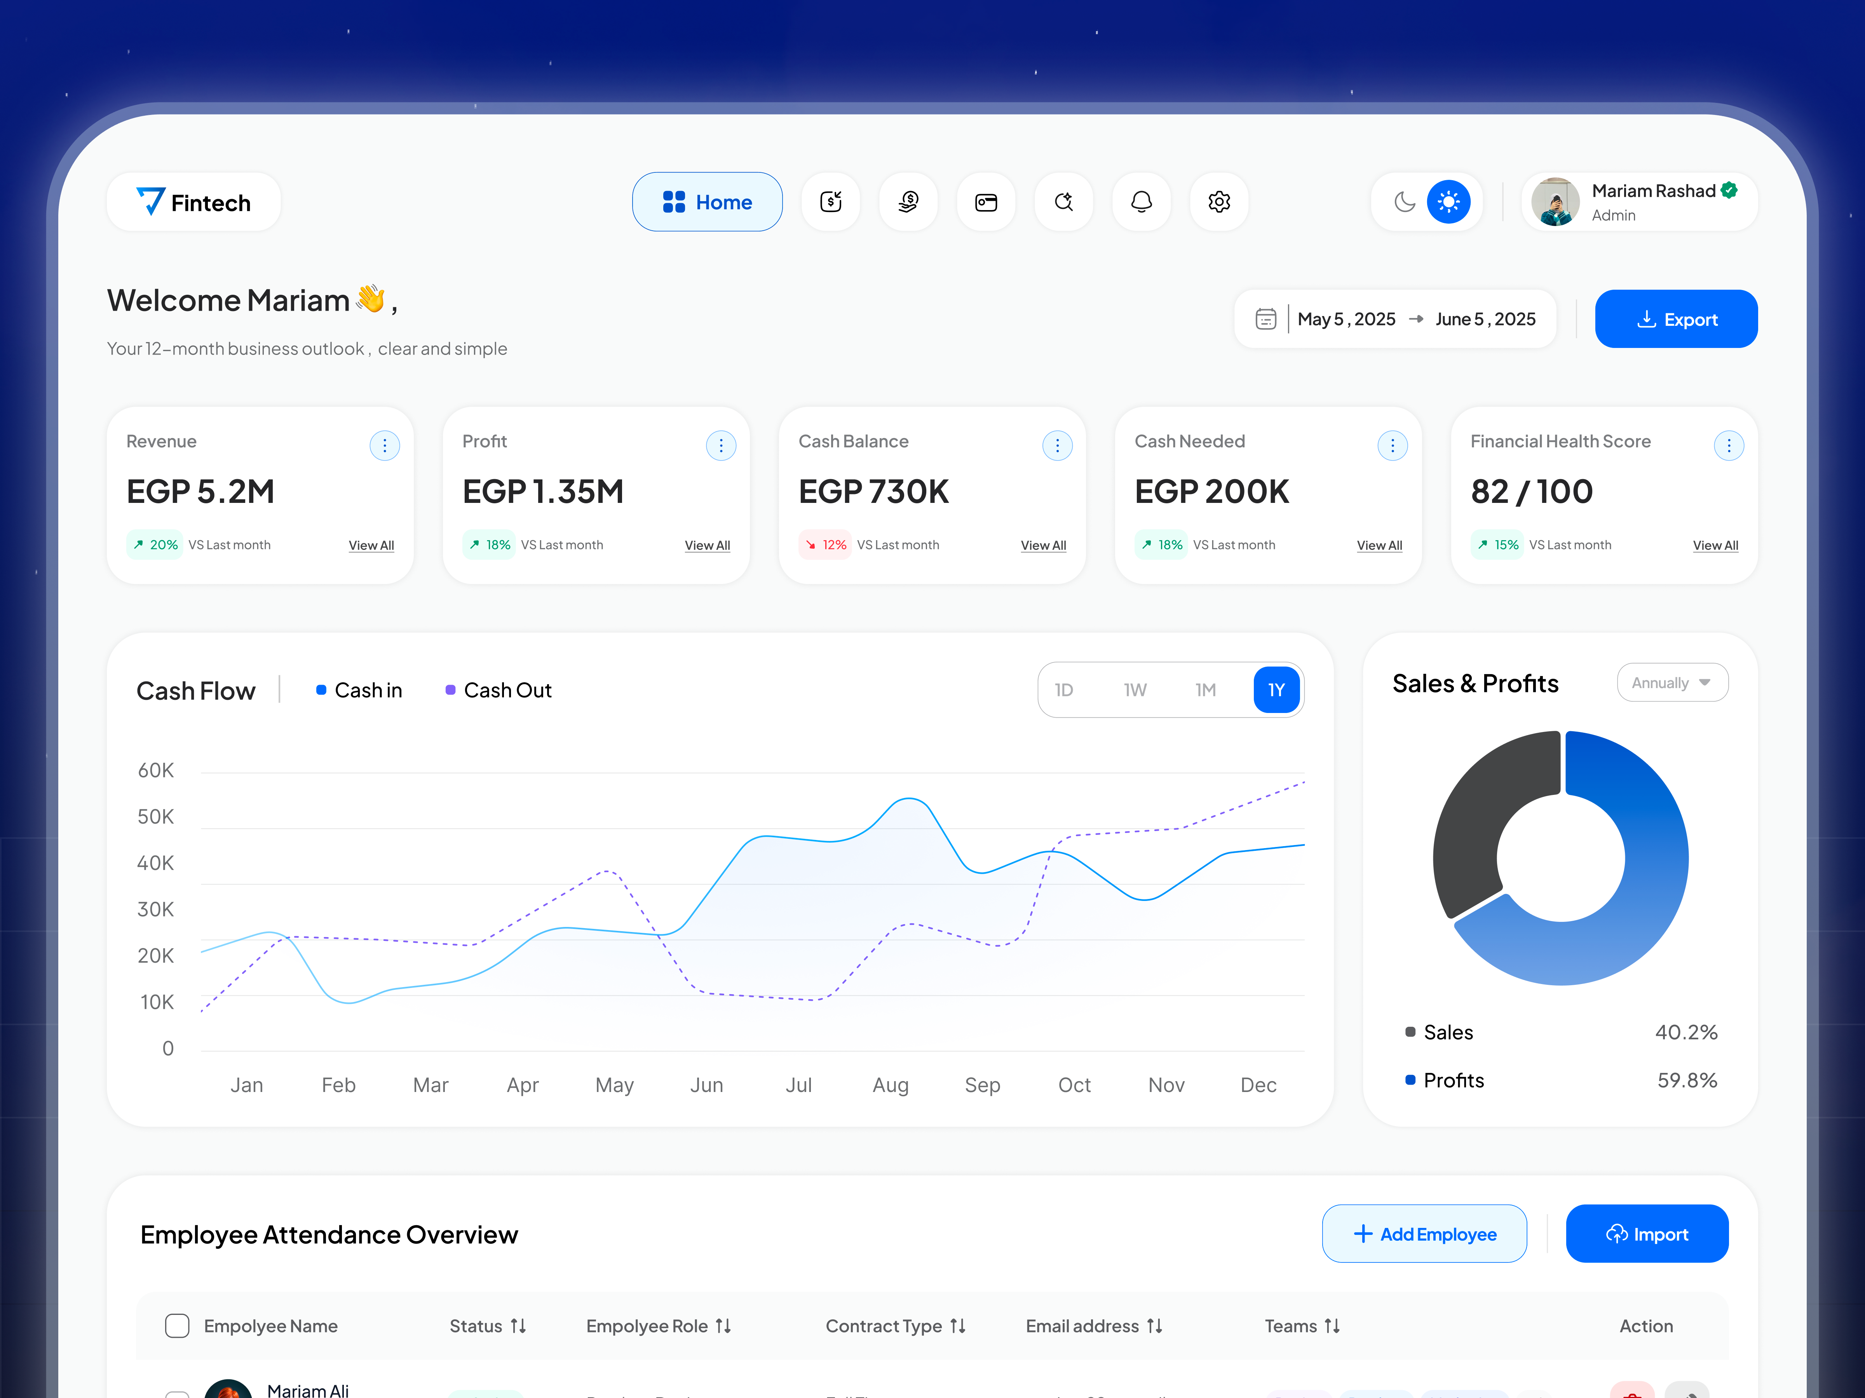Screen dimensions: 1865x1398
Task: Open Financial Health Score options menu
Action: point(1729,445)
